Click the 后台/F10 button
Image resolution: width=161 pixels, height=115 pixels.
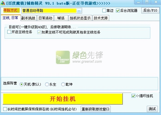150,10
